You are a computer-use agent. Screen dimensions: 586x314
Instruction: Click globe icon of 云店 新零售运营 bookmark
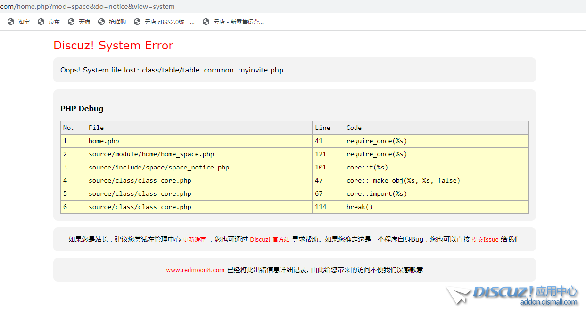tap(206, 22)
